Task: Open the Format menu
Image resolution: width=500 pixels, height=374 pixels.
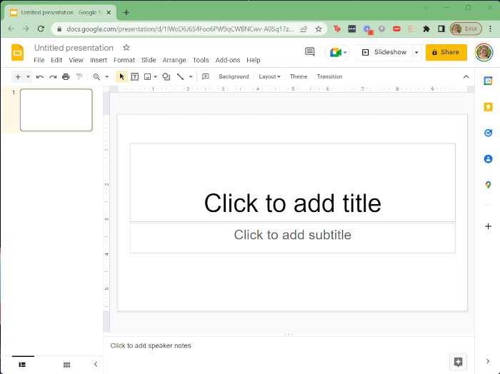Action: (x=124, y=60)
